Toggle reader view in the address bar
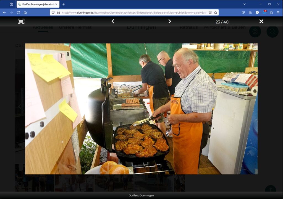 click(210, 12)
